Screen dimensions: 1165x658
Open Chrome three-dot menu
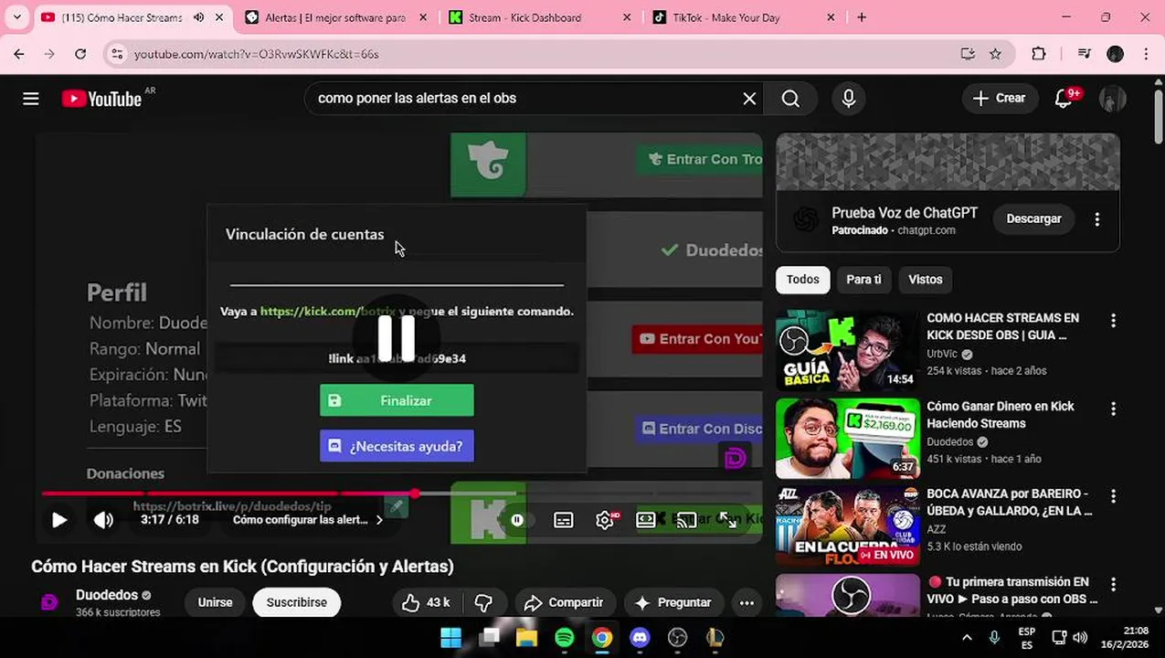click(1146, 54)
